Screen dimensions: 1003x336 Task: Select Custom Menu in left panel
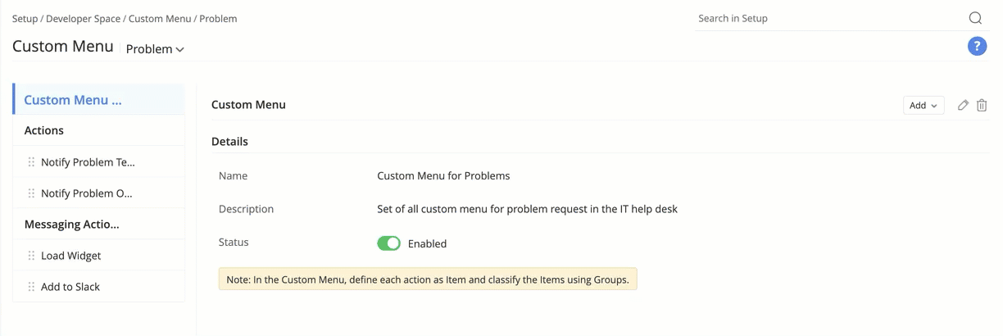coord(73,100)
